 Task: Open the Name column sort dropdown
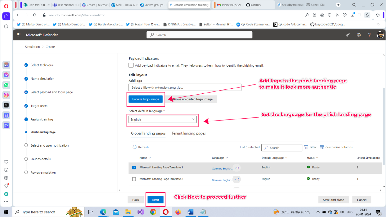tap(150, 158)
